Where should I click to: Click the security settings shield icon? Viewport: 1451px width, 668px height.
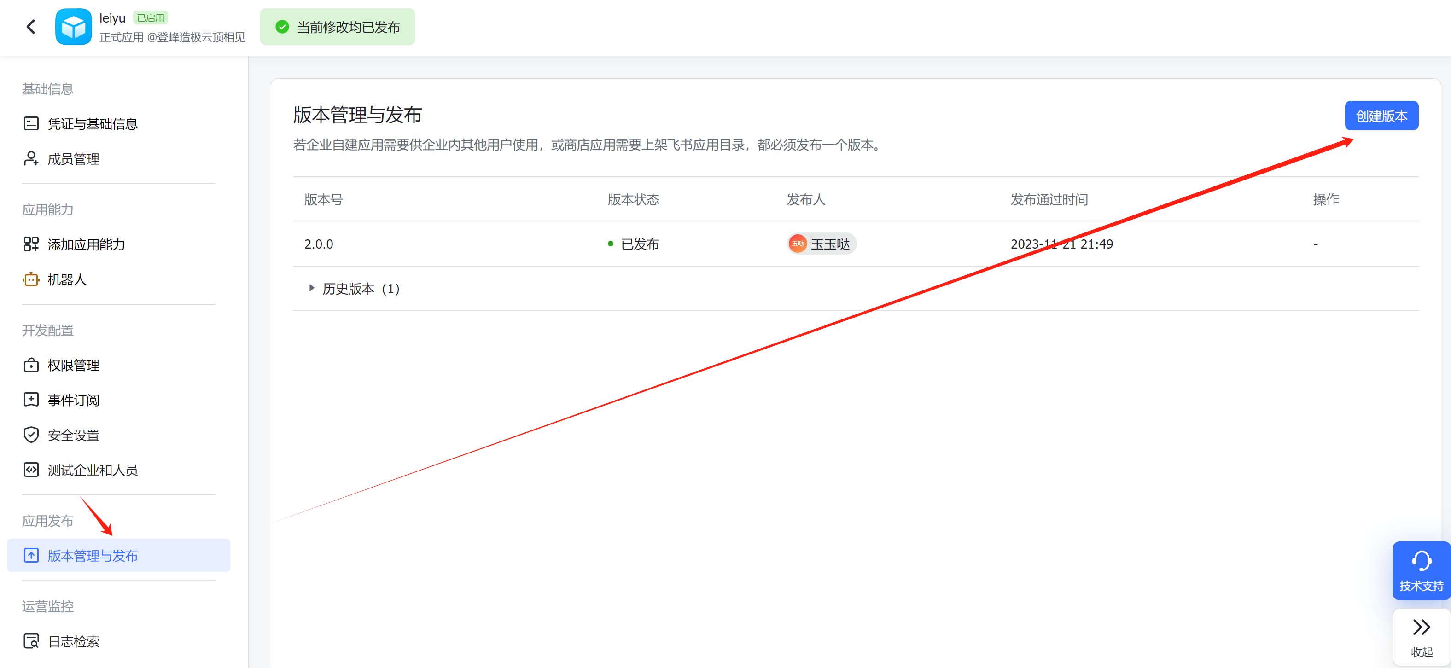[x=31, y=435]
